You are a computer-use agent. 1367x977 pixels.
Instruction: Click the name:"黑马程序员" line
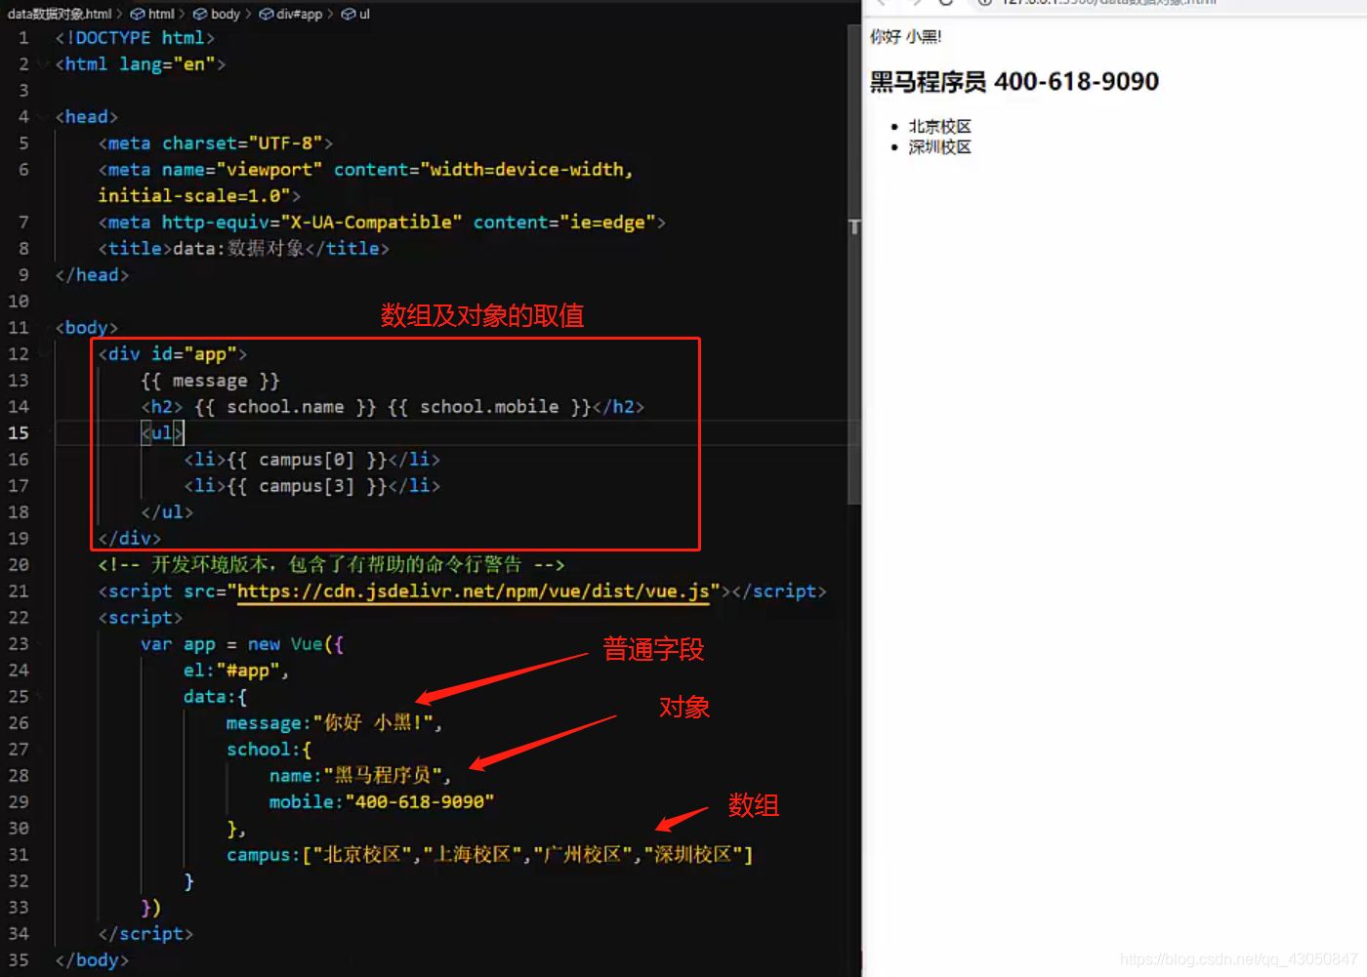click(361, 776)
